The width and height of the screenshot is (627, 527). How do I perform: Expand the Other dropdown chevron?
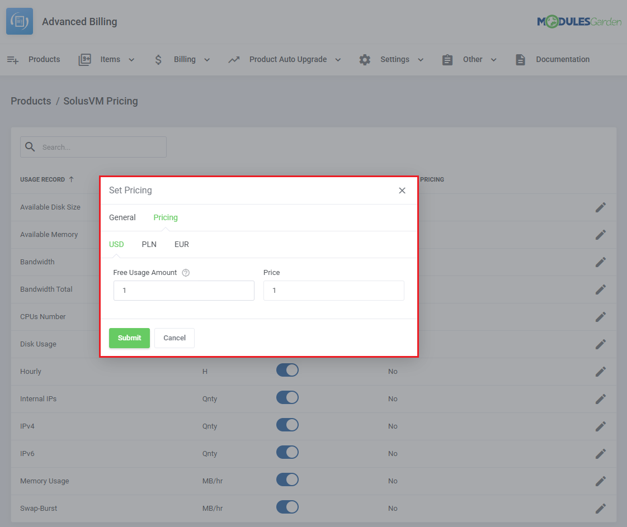(x=494, y=60)
